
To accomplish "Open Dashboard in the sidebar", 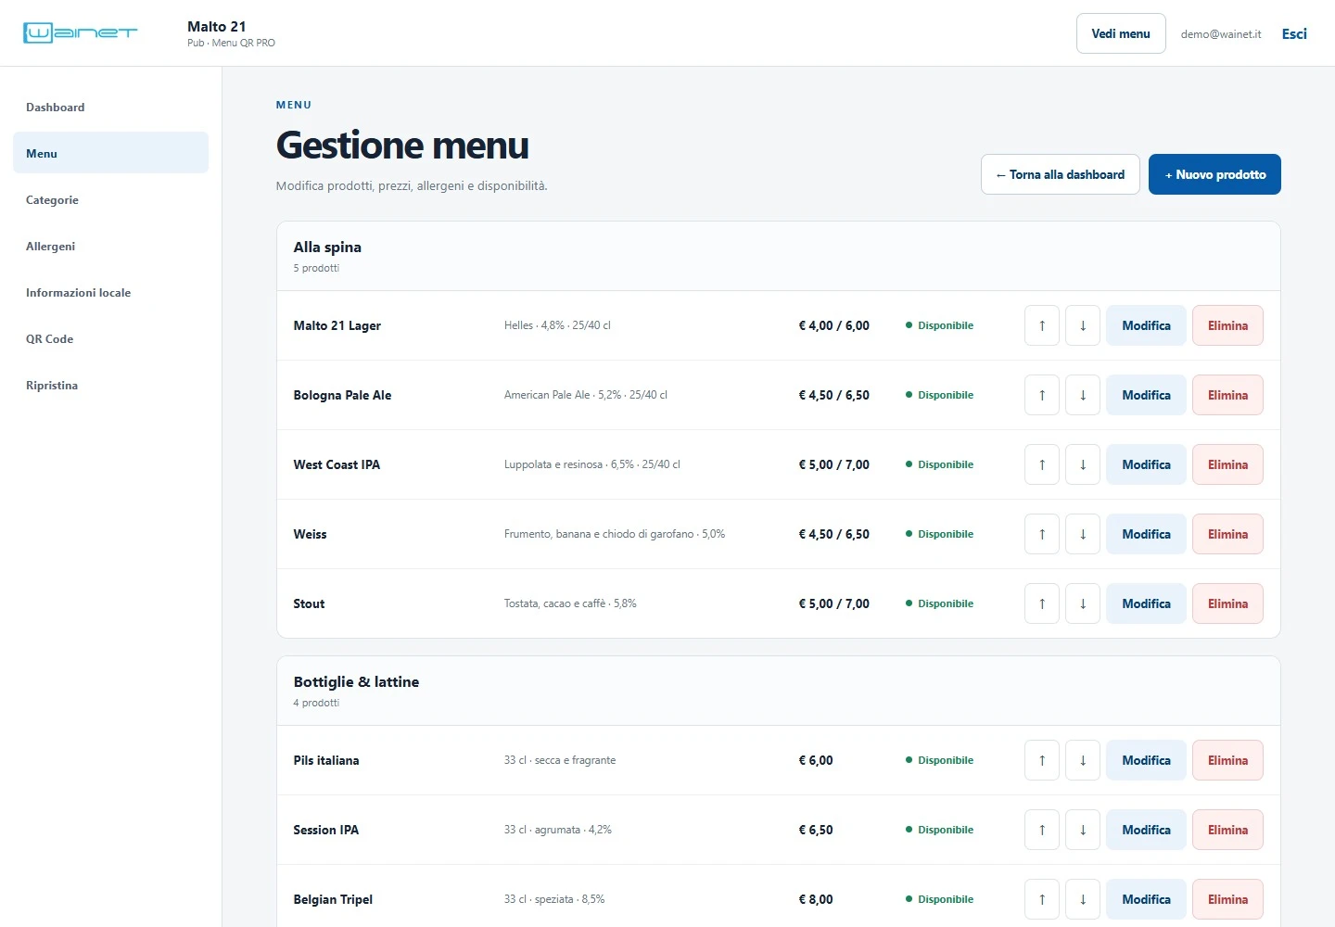I will 110,107.
